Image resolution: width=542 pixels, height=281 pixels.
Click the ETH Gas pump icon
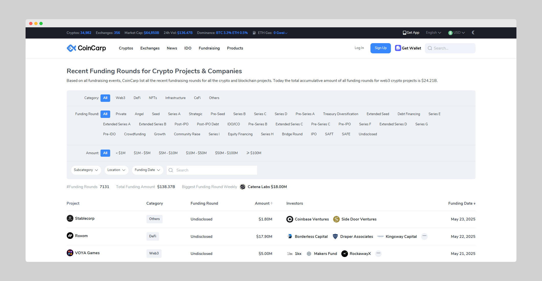tap(254, 33)
